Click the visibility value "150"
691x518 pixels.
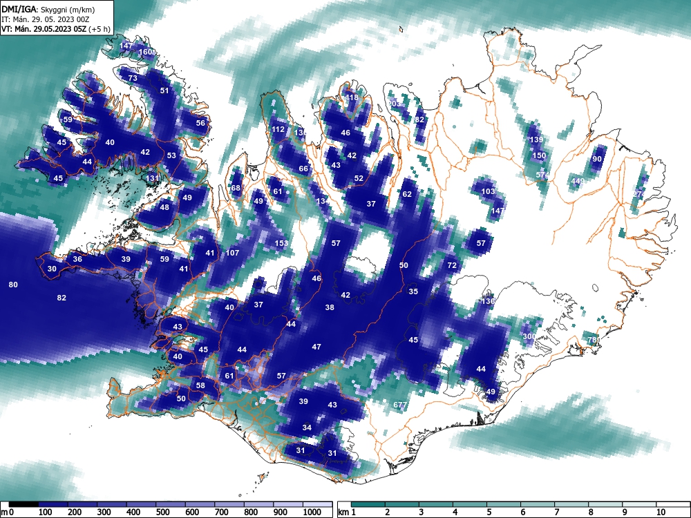(539, 155)
